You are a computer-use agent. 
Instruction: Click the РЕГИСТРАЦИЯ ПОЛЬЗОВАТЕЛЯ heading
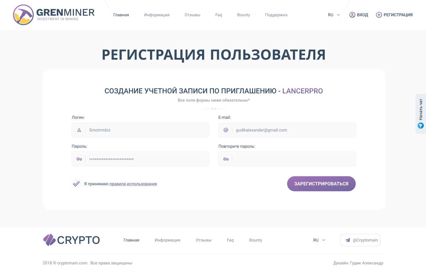214,55
